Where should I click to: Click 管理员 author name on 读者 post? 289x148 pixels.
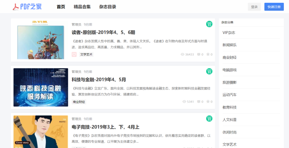(x=76, y=24)
